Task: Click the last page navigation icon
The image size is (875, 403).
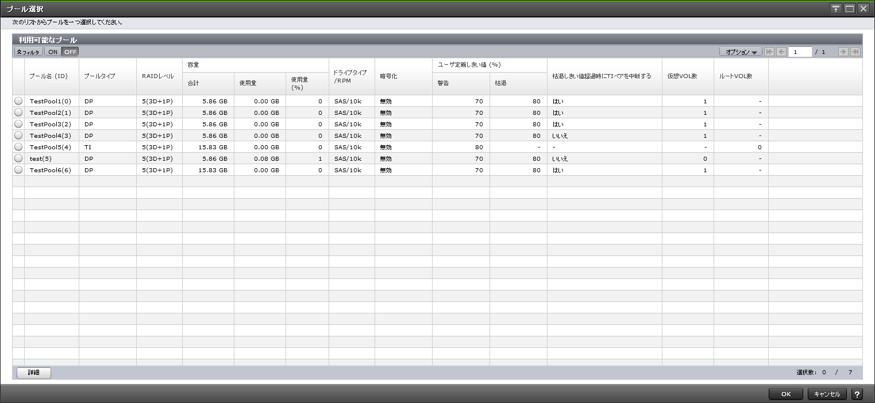Action: point(855,52)
